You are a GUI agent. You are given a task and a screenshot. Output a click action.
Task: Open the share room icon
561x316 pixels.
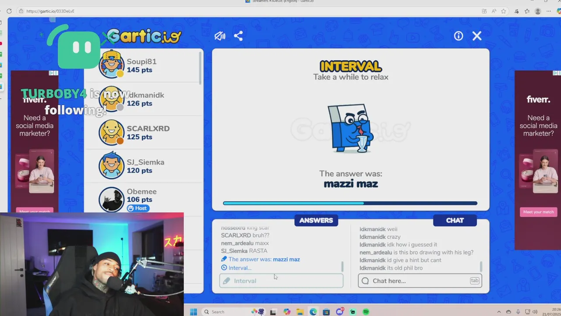coord(238,36)
